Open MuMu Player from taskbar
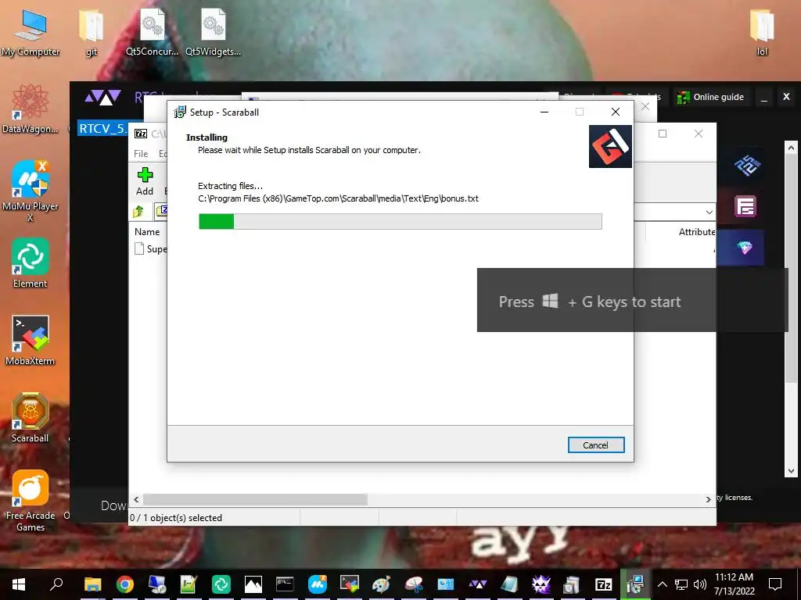This screenshot has width=801, height=600. [318, 584]
